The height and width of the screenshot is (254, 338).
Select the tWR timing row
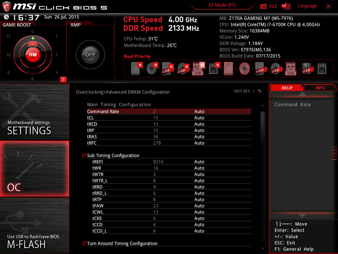[172, 168]
